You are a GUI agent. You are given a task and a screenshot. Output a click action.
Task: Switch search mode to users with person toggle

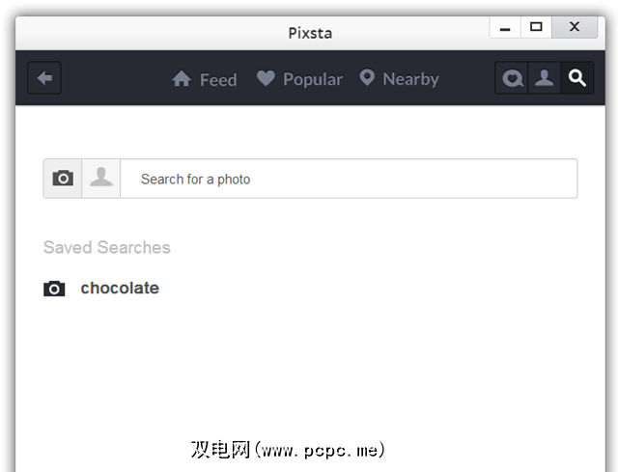(101, 179)
